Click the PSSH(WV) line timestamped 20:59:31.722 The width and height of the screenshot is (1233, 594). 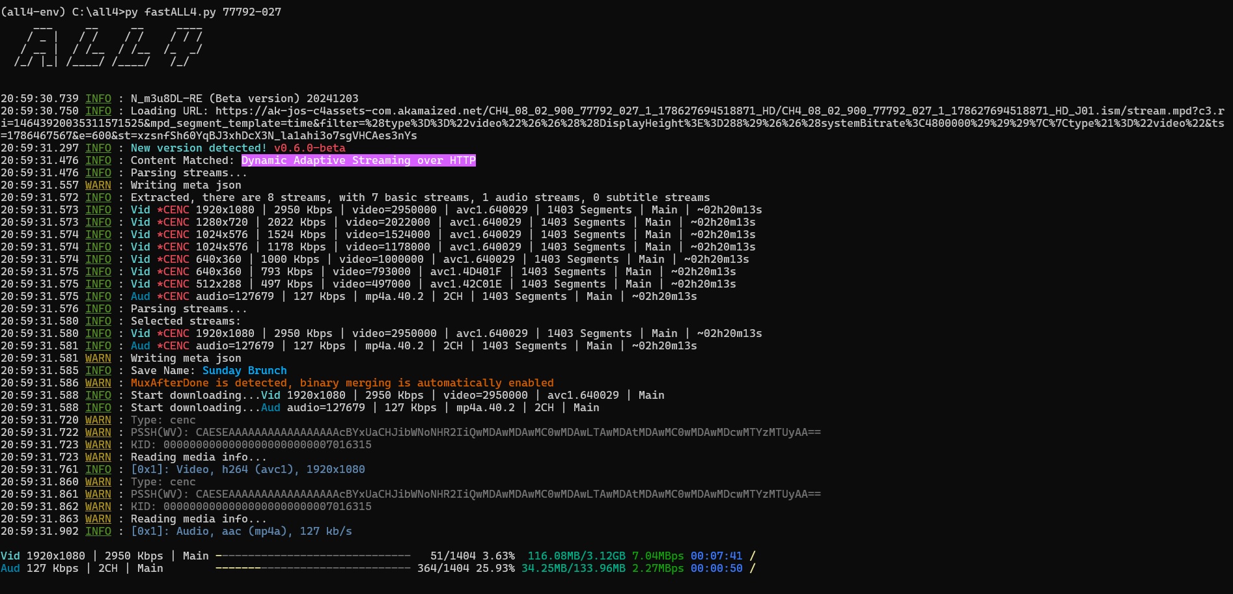[x=476, y=433]
